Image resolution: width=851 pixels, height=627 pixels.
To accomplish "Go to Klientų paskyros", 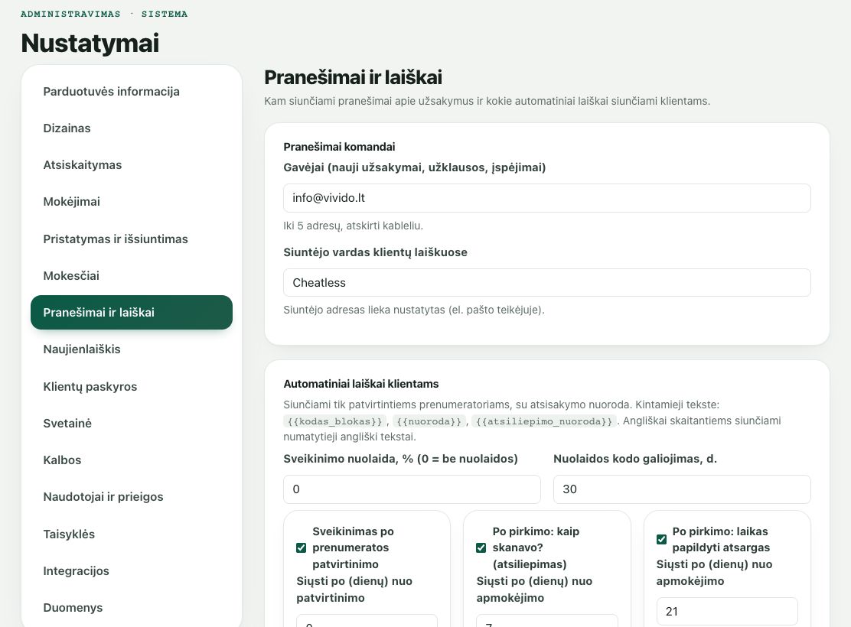I will click(132, 387).
